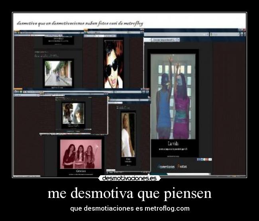This screenshot has height=221, width=259.
Task: Open the sunglasses face poster image
Action: click(x=114, y=64)
